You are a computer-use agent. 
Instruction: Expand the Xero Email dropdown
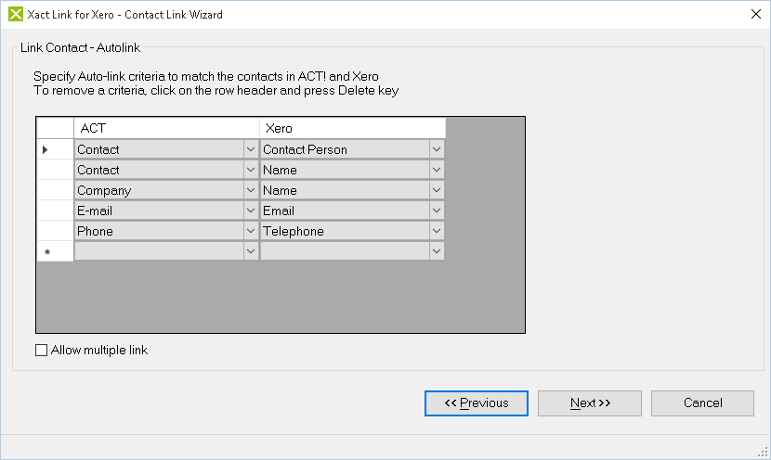point(437,211)
